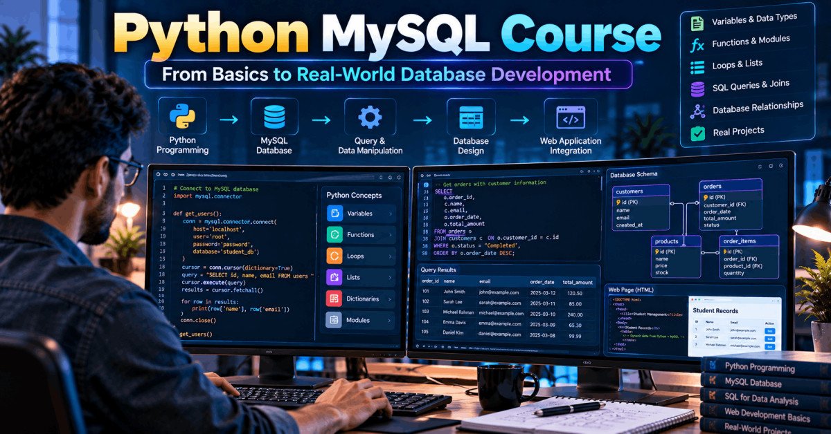Click the Edit button for John Smith
Image resolution: width=831 pixels, height=434 pixels.
(x=769, y=330)
